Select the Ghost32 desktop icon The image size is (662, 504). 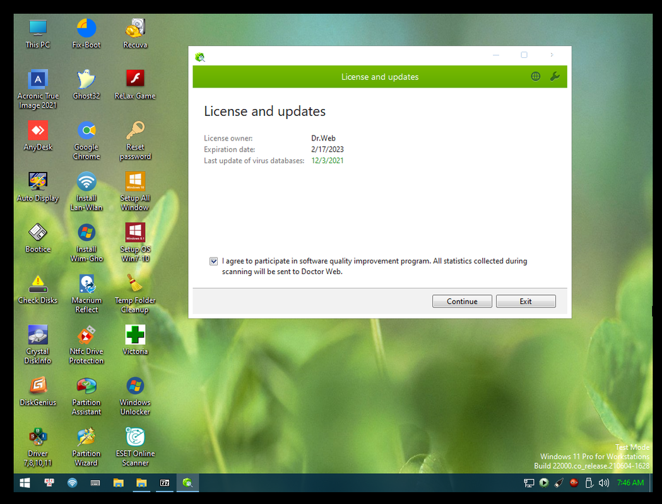pos(86,84)
